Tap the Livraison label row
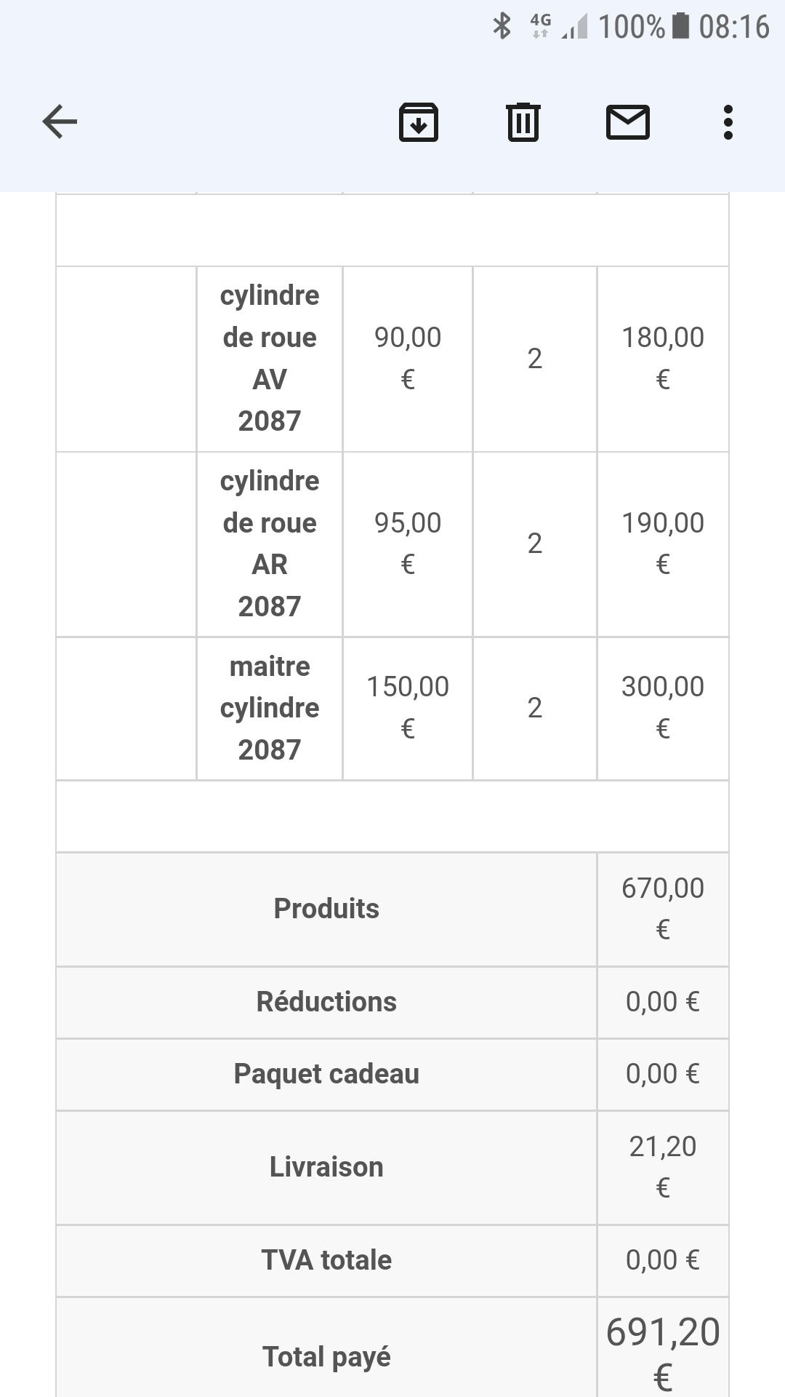The width and height of the screenshot is (785, 1397). pyautogui.click(x=326, y=1166)
